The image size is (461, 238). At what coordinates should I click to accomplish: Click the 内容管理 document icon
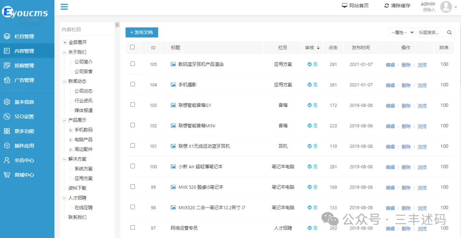pos(7,51)
